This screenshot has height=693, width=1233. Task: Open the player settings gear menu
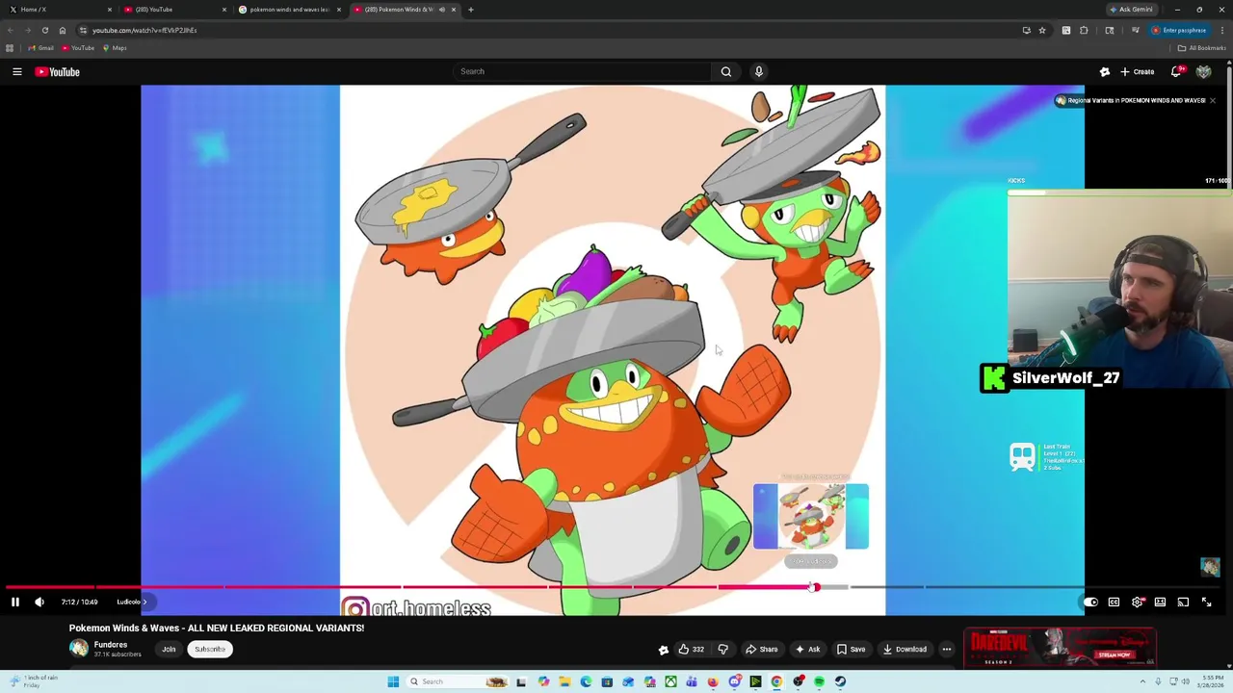pos(1137,602)
